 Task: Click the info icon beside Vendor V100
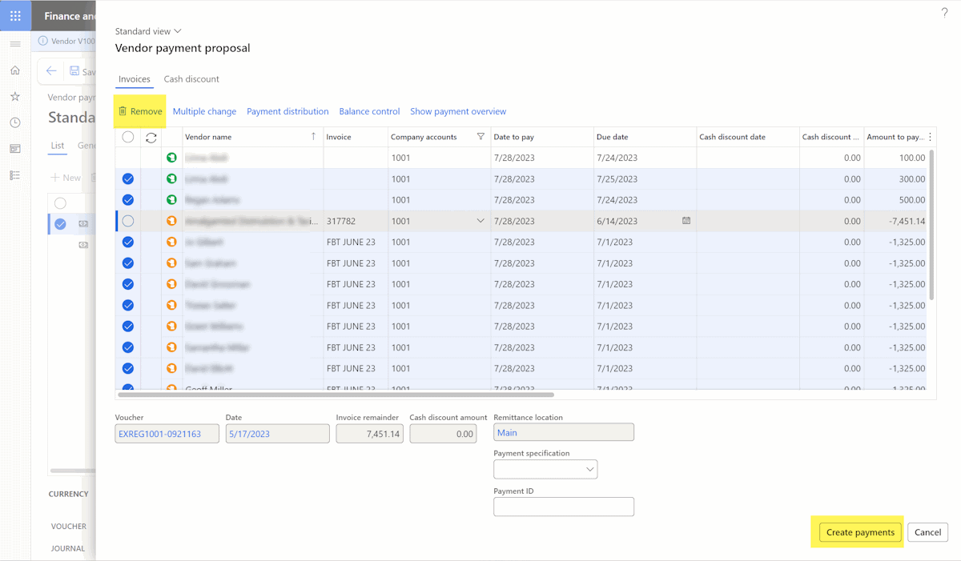tap(43, 41)
